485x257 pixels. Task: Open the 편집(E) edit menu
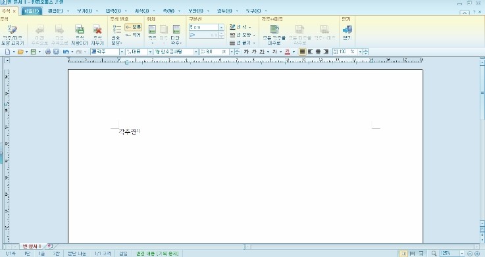tap(56, 11)
